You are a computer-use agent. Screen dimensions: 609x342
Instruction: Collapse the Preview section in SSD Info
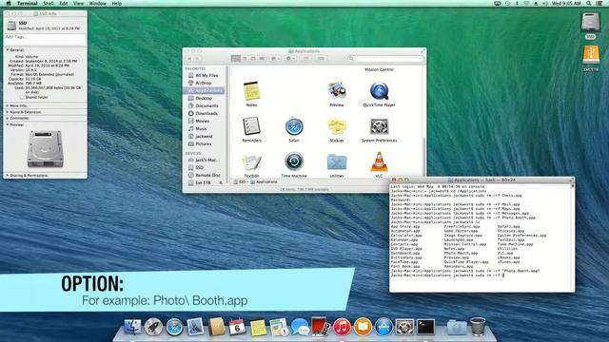click(x=8, y=124)
